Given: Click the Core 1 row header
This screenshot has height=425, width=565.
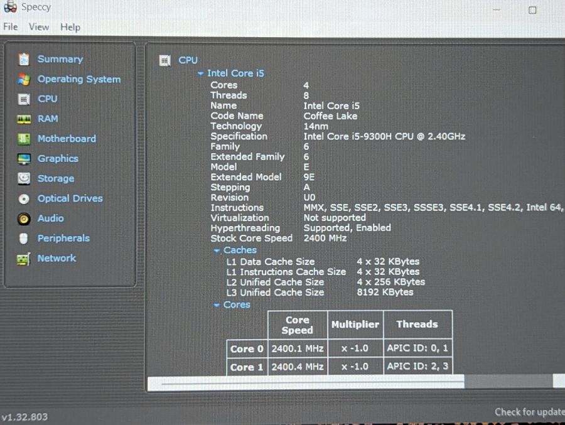Looking at the screenshot, I should (x=247, y=367).
